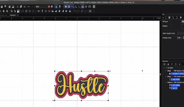Click the star icon in the Sequence panel
The height and width of the screenshot is (107, 184).
click(168, 64)
